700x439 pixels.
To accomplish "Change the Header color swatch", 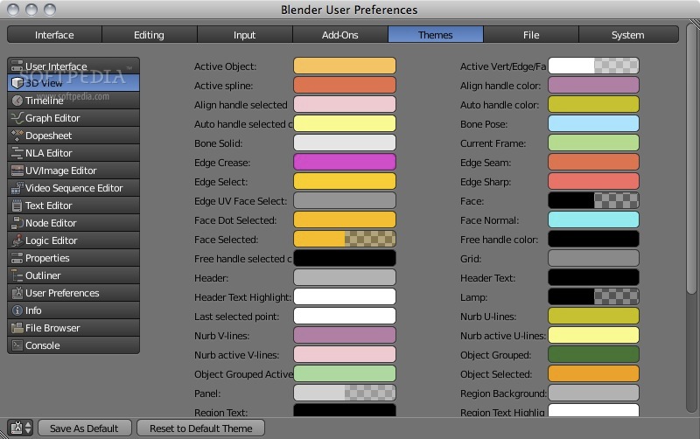I will (345, 277).
